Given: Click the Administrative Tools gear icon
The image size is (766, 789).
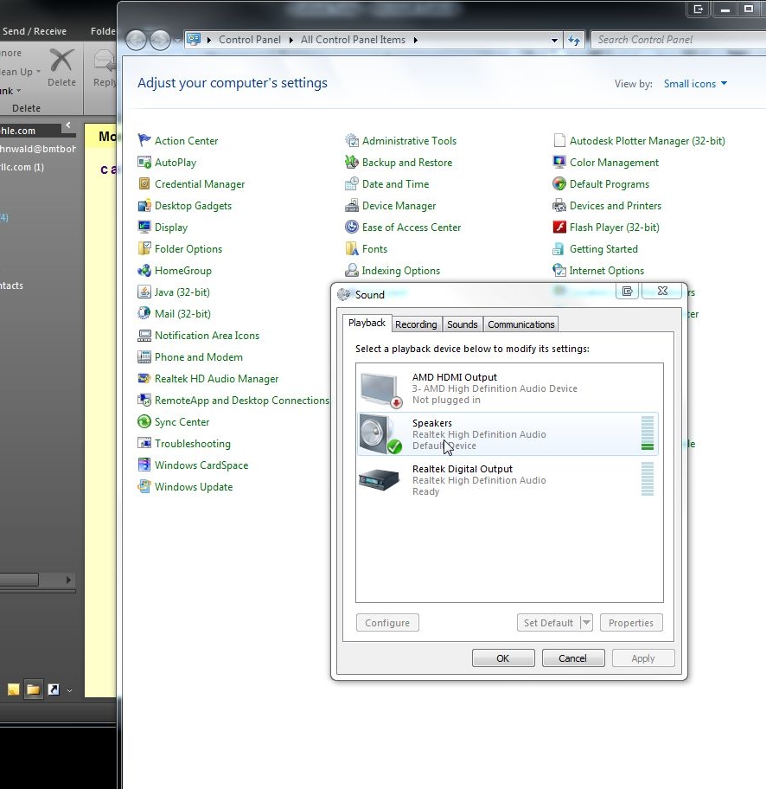Looking at the screenshot, I should point(352,140).
